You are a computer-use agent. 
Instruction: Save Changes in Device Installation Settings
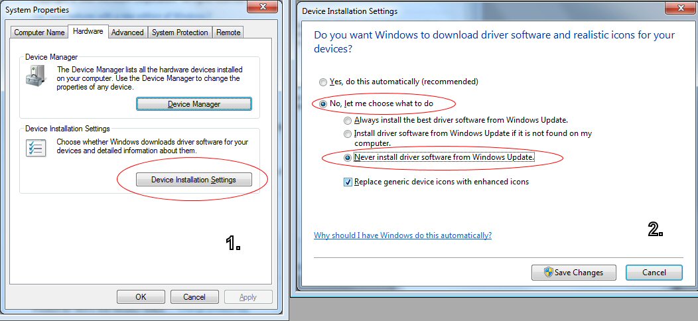tap(574, 273)
